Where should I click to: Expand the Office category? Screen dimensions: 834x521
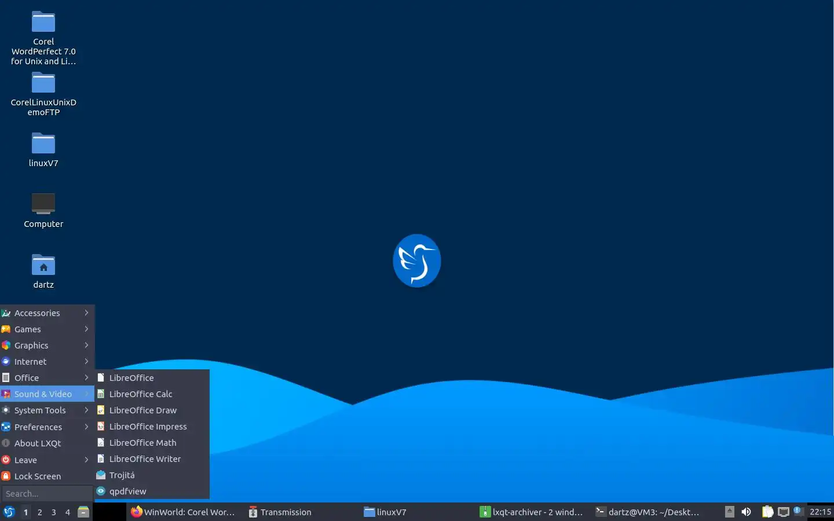click(47, 377)
